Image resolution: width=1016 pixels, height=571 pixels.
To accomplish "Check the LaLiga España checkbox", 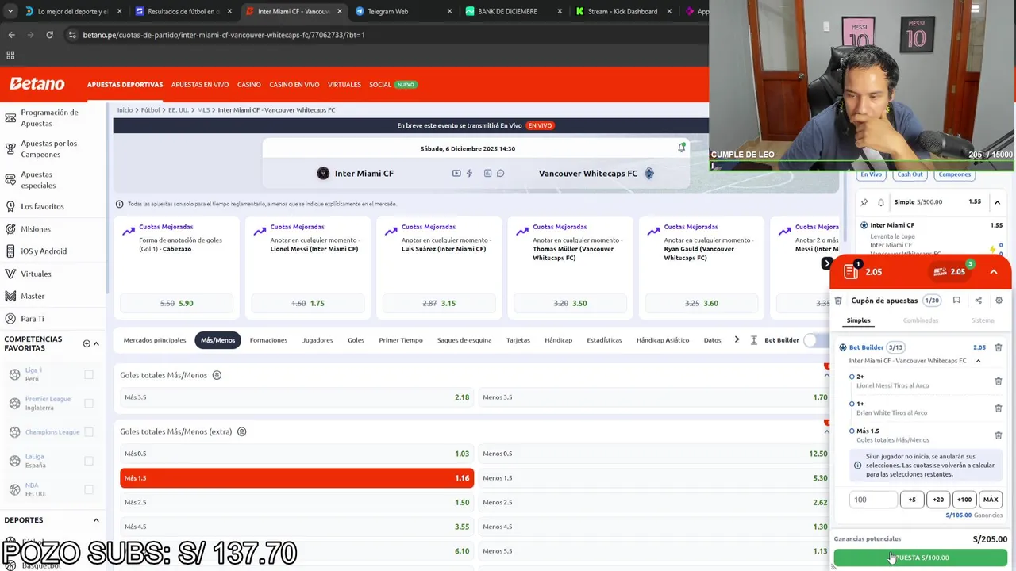I will click(89, 460).
